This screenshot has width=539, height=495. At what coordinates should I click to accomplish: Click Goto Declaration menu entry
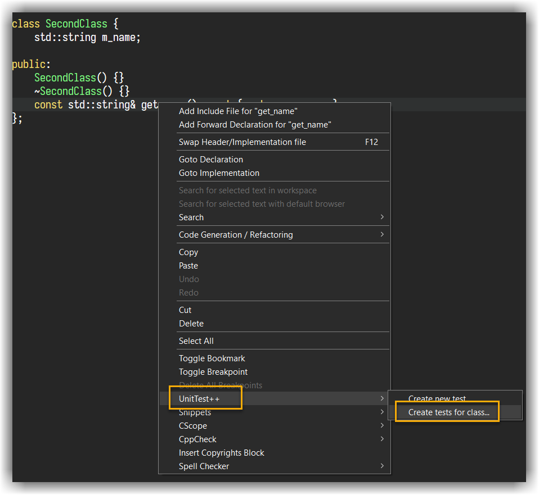pos(211,160)
